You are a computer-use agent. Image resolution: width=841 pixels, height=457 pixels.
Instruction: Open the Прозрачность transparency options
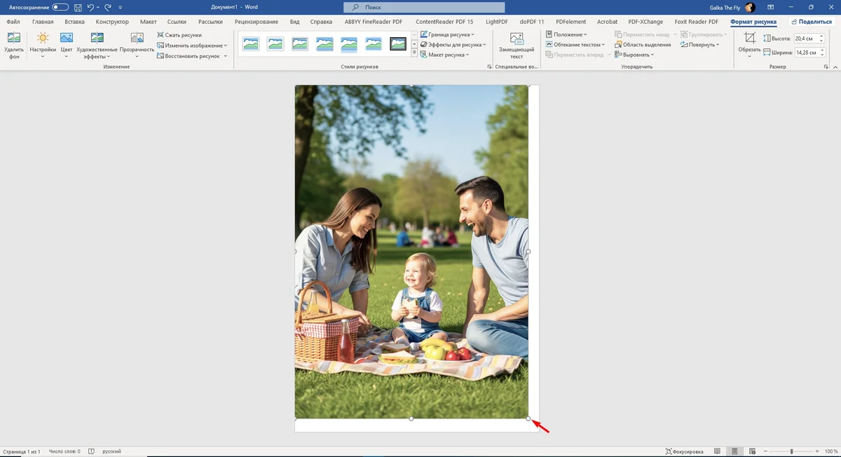tap(137, 45)
